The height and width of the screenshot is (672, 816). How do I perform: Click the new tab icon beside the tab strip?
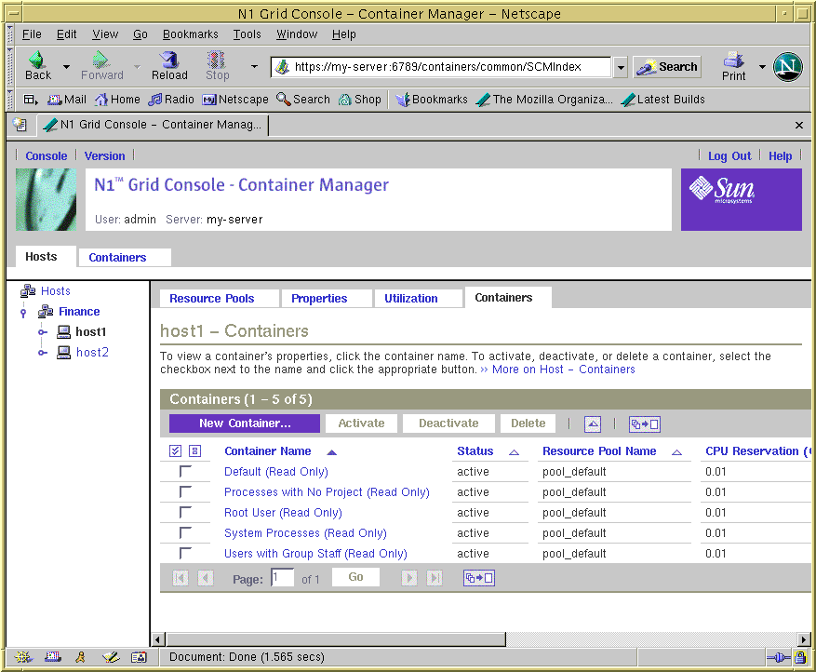[x=20, y=125]
